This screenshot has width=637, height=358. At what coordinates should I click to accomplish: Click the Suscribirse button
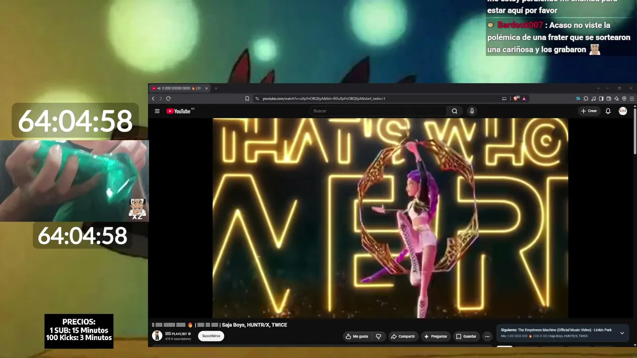[211, 336]
